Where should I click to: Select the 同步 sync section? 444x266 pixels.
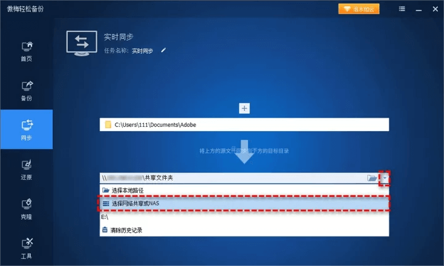pos(27,129)
